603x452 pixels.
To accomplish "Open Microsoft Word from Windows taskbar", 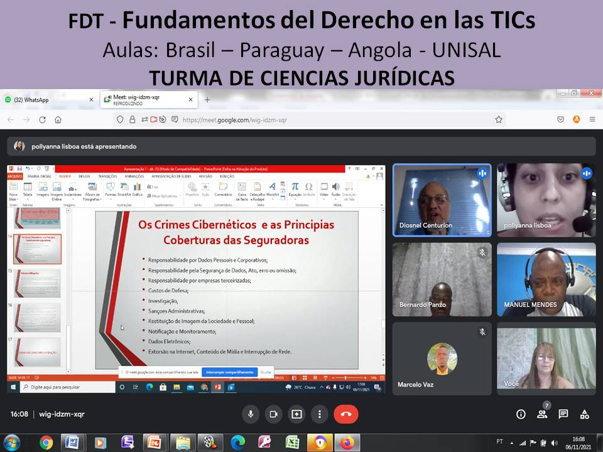I will (72, 443).
